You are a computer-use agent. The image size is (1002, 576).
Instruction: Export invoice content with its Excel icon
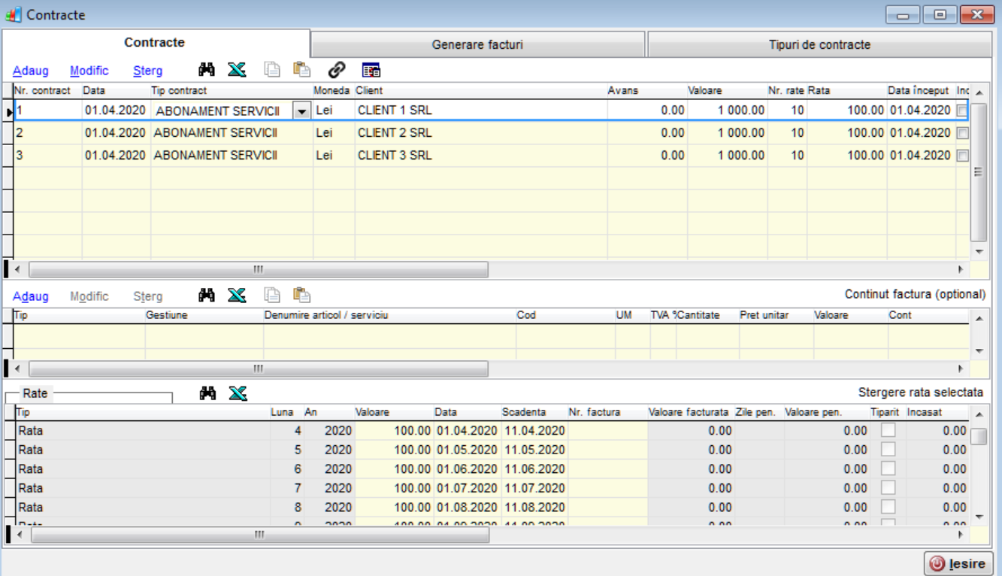(x=237, y=296)
